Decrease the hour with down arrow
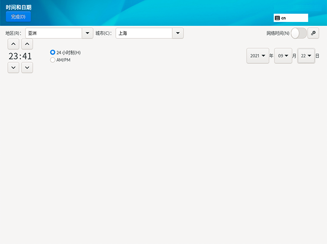Image resolution: width=327 pixels, height=244 pixels. [13, 68]
